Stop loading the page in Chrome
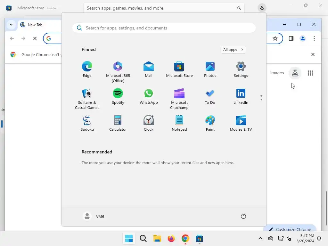Image resolution: width=328 pixels, height=246 pixels. [x=35, y=38]
